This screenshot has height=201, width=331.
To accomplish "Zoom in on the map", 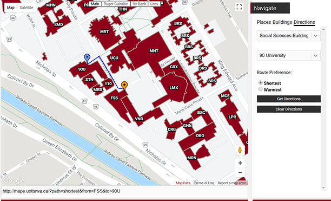I will [x=240, y=163].
